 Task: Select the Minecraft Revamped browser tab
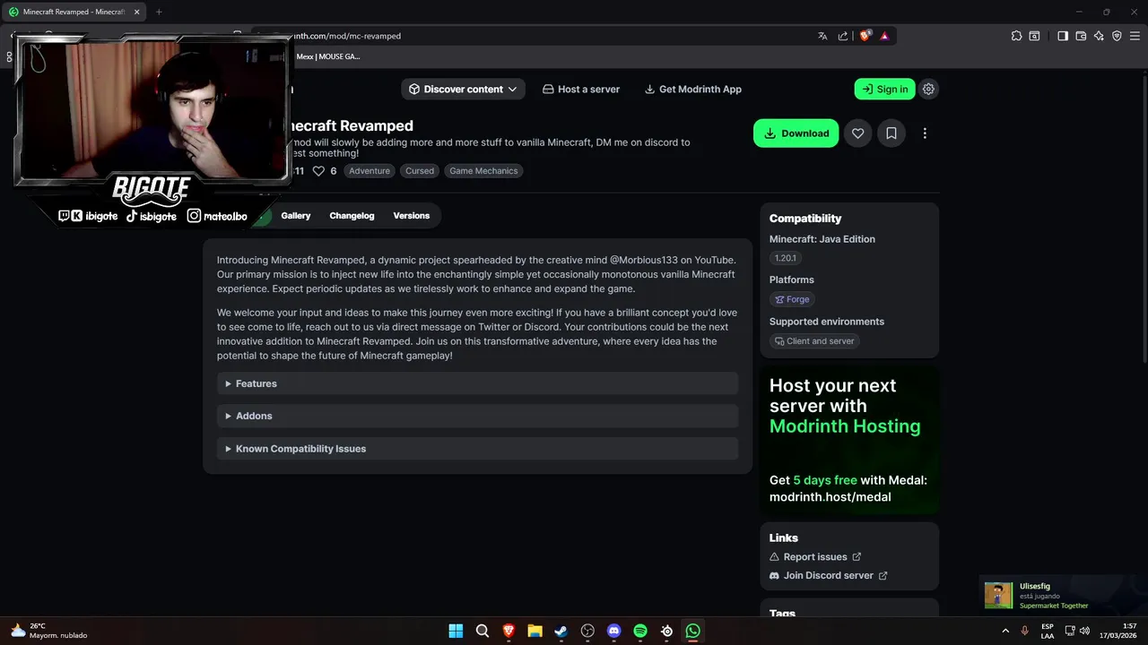pos(74,12)
